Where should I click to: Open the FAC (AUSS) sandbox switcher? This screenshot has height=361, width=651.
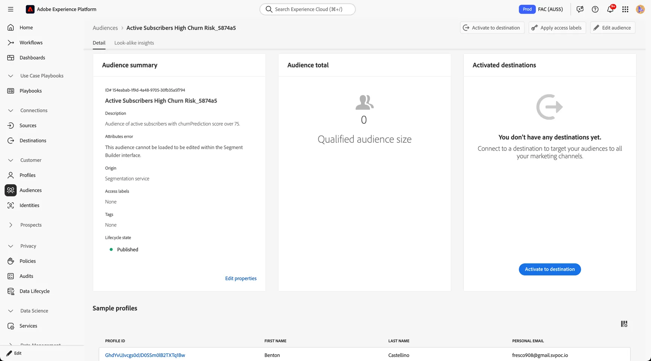(x=550, y=9)
